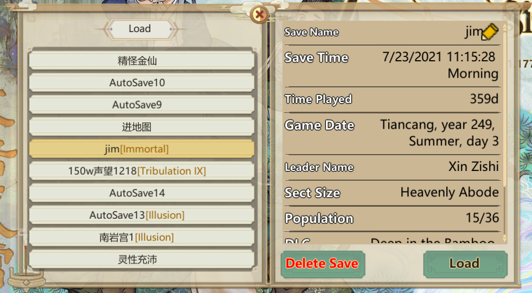Pick the 进地图 save file
This screenshot has height=293, width=532.
(x=142, y=127)
